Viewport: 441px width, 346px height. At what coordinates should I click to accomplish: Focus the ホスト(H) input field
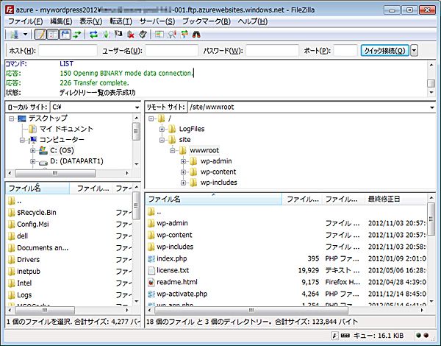point(68,51)
